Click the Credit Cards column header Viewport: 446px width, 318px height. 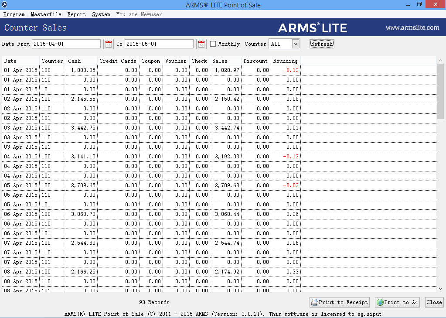coord(118,61)
